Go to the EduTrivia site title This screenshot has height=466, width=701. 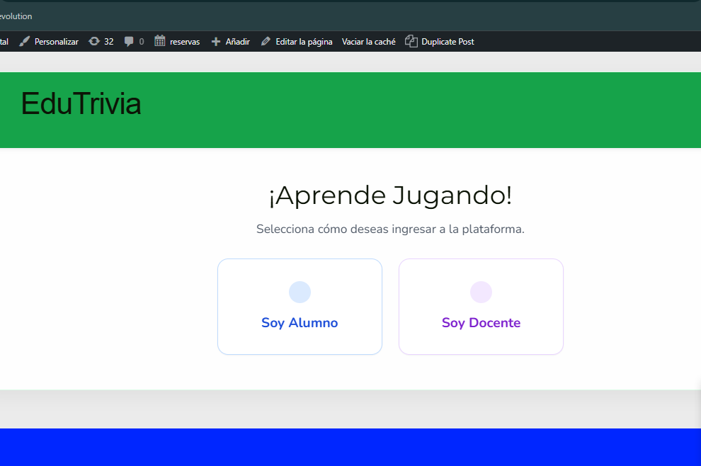(x=81, y=104)
